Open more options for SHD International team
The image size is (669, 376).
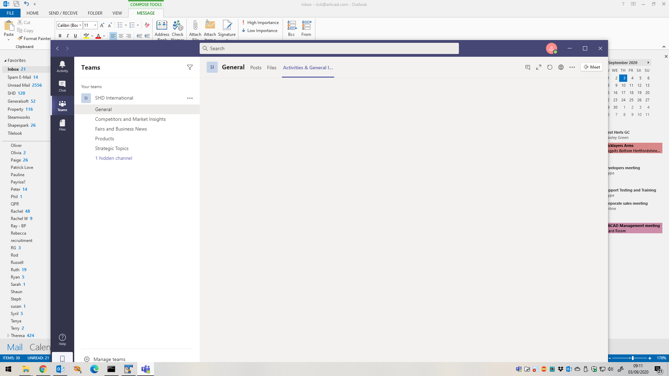[190, 98]
